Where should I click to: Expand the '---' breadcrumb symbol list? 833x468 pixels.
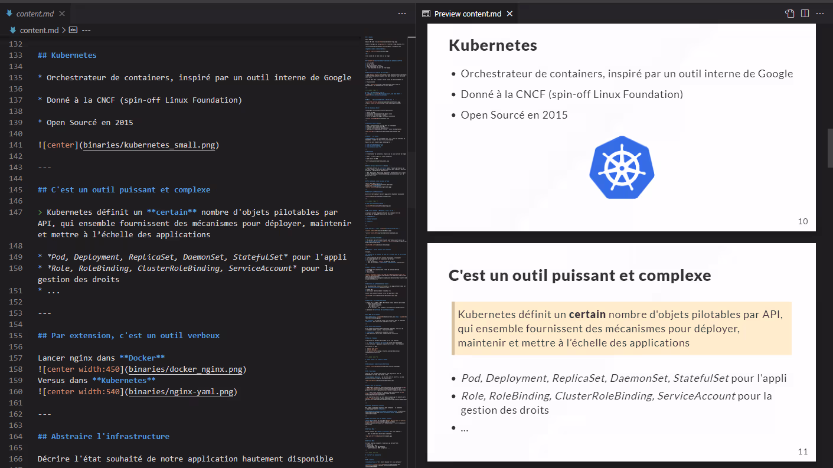click(86, 30)
